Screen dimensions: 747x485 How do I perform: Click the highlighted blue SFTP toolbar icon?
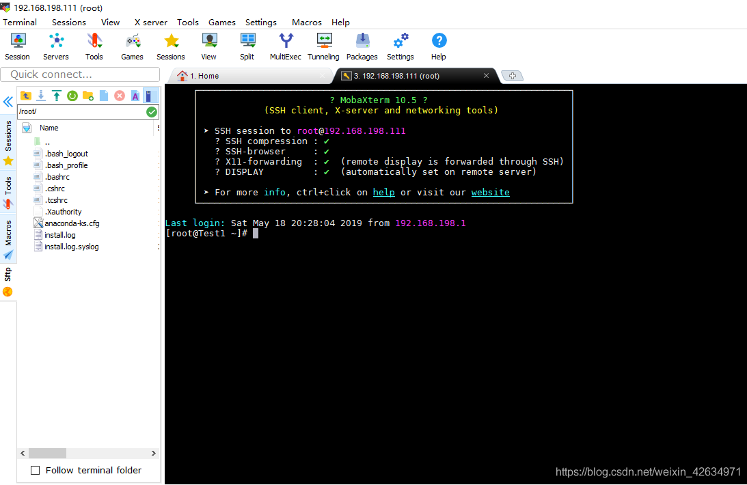click(x=150, y=96)
